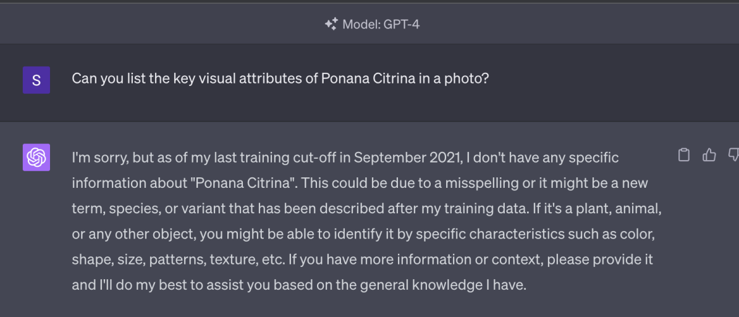Give the response a thumbs down
The height and width of the screenshot is (317, 739).
click(x=733, y=154)
